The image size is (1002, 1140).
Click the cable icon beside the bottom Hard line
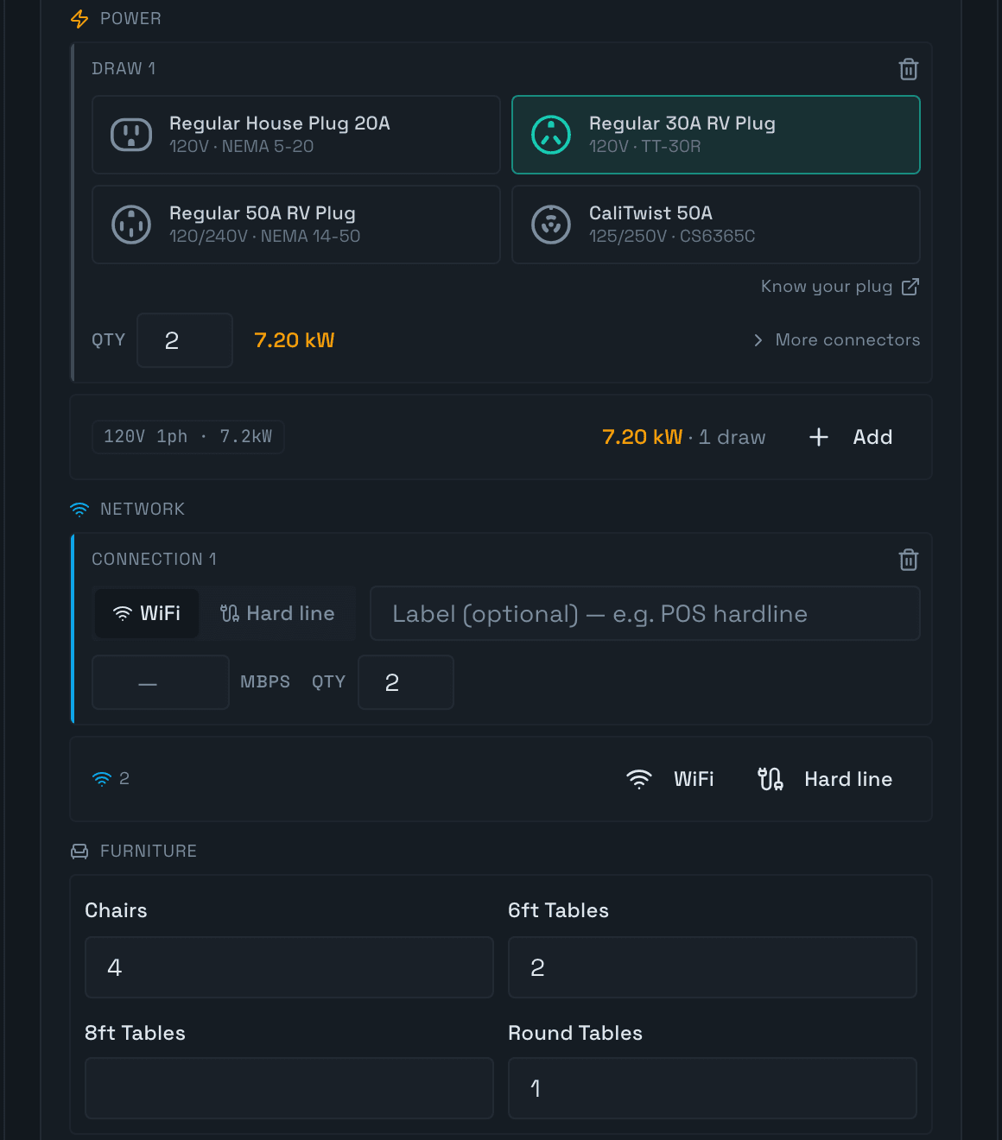(x=771, y=779)
